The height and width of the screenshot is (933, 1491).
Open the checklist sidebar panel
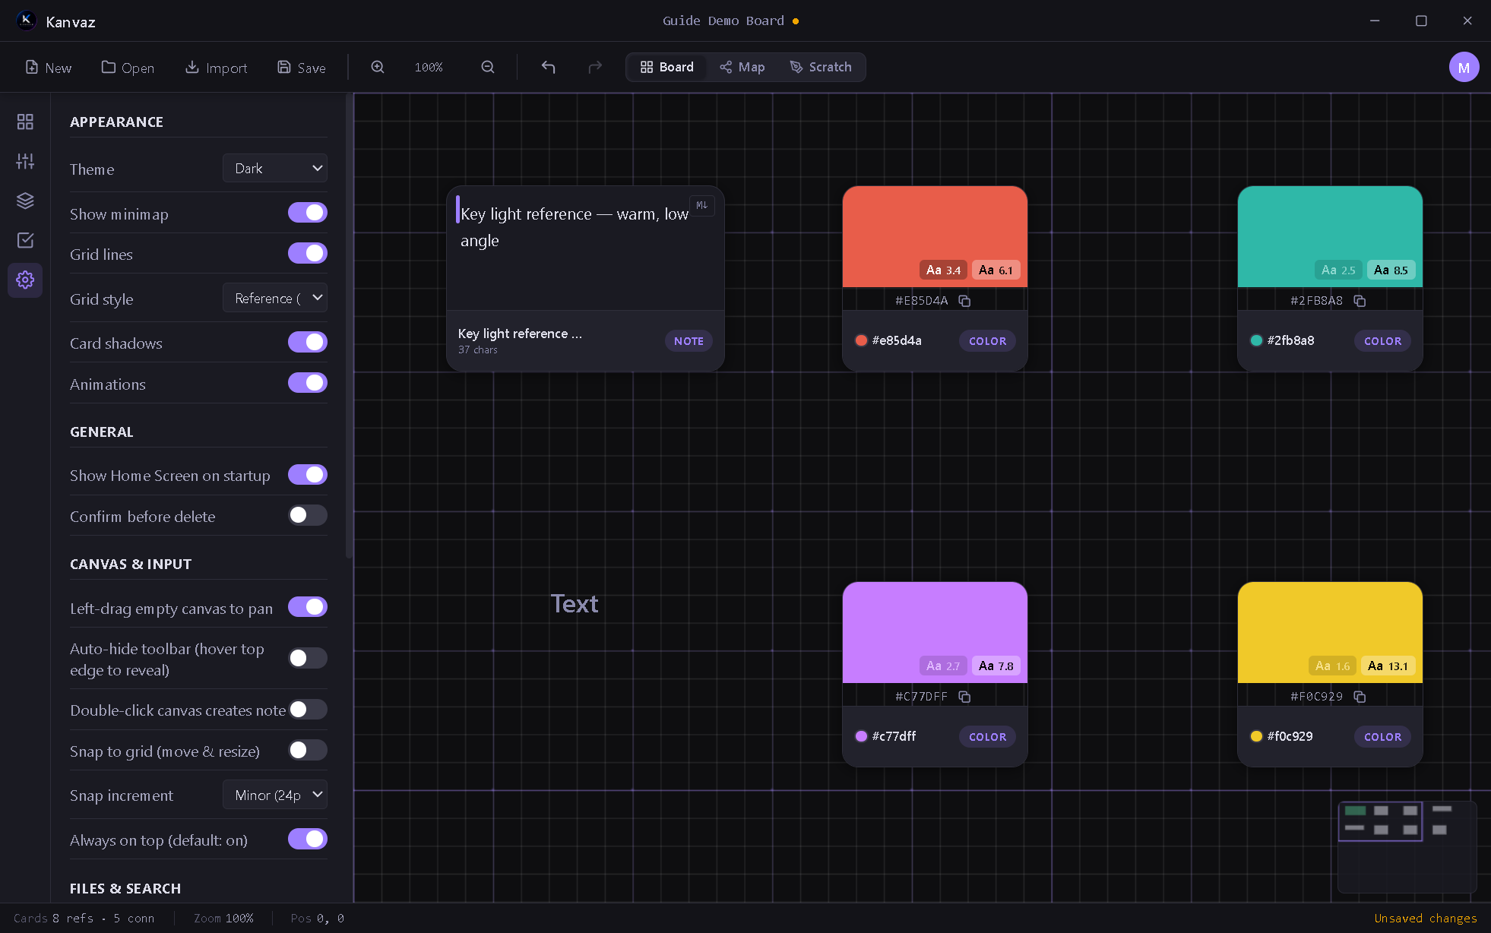coord(25,240)
